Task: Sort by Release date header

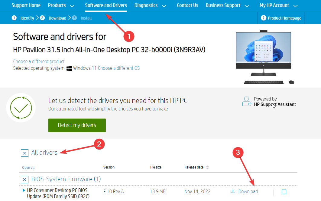Action: (x=194, y=167)
